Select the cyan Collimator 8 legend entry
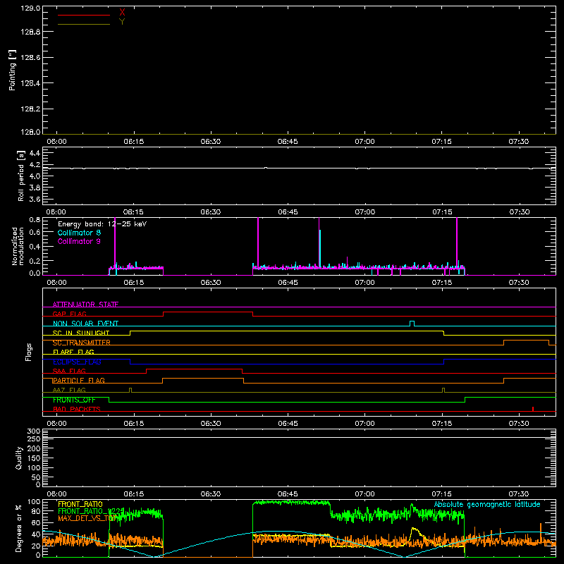This screenshot has width=564, height=564. pyautogui.click(x=79, y=233)
